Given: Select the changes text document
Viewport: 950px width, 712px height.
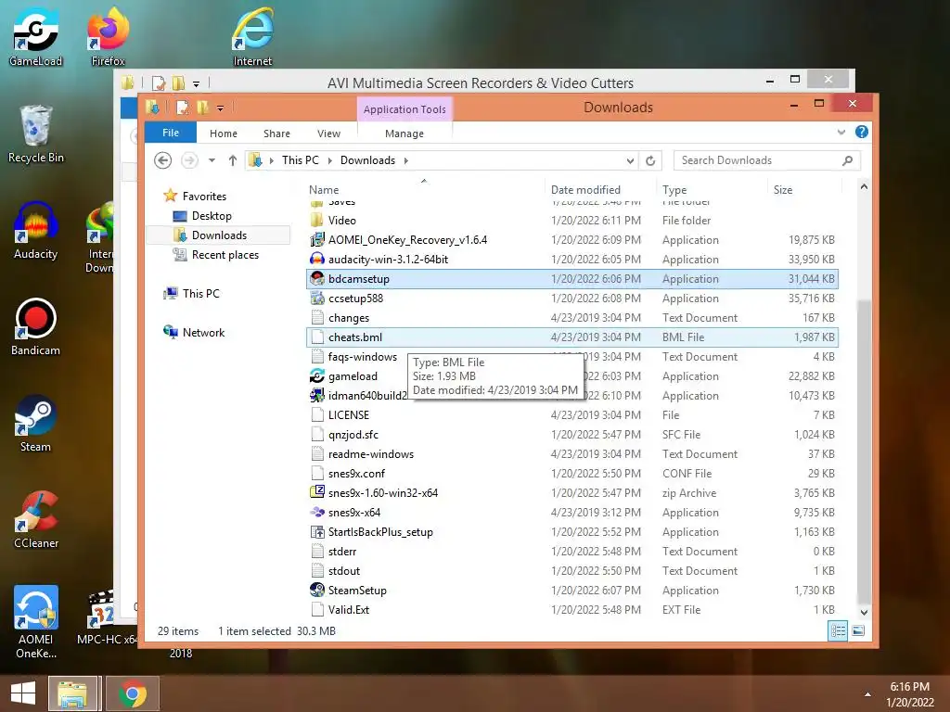Looking at the screenshot, I should click(571, 318).
